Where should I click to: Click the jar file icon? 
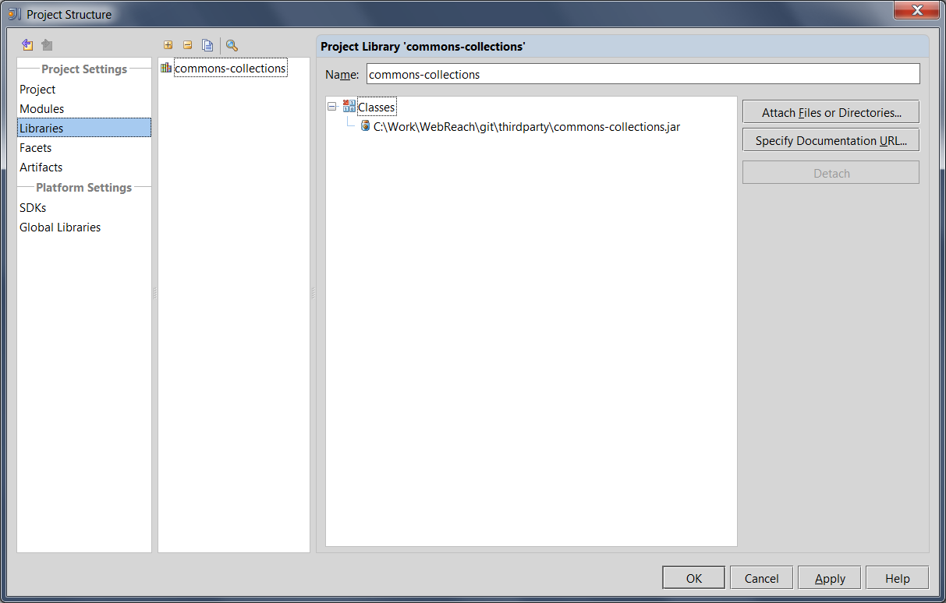click(x=365, y=125)
